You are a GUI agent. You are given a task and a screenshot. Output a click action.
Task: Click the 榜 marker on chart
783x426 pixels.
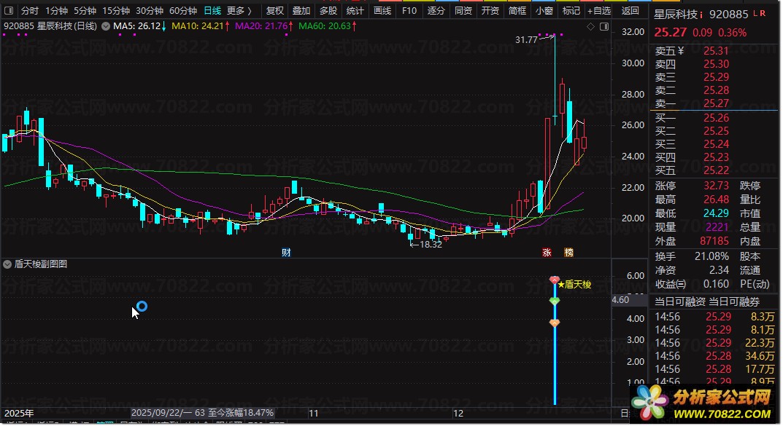[x=568, y=252]
